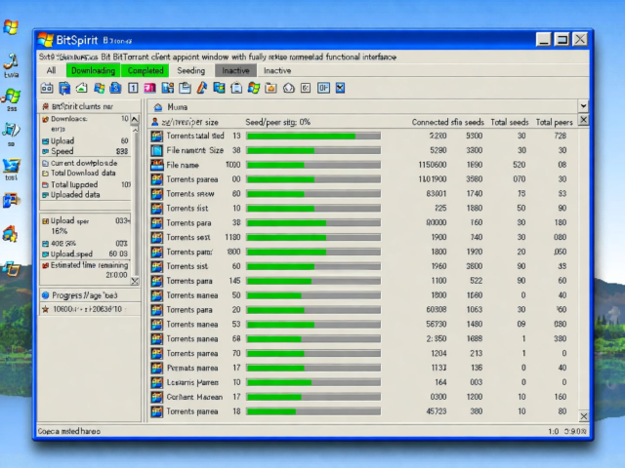Click the progress bar of 'Permats marrea'
The image size is (625, 468).
tap(313, 369)
